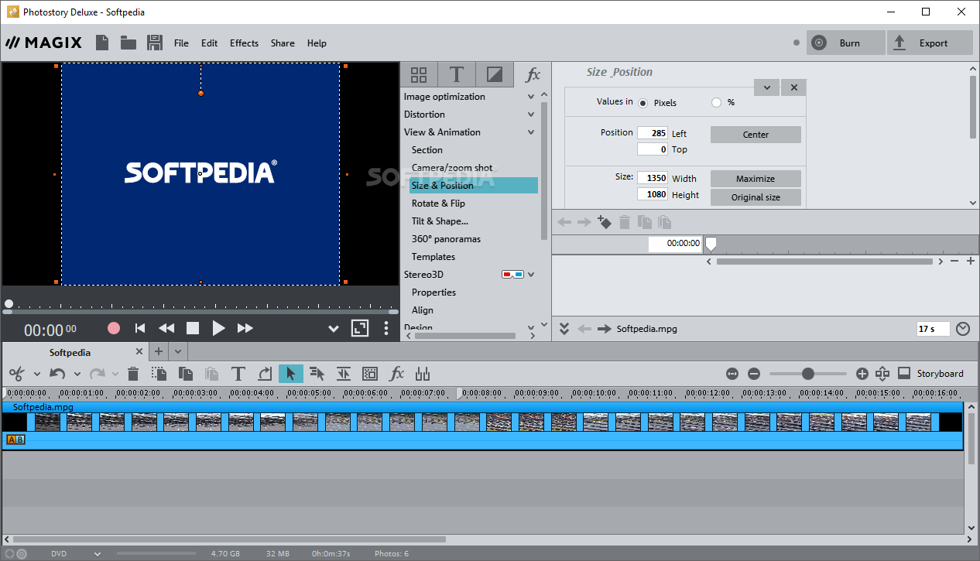
Task: Click the Center position button
Action: tap(756, 135)
